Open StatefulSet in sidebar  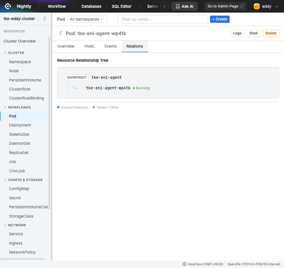(19, 135)
